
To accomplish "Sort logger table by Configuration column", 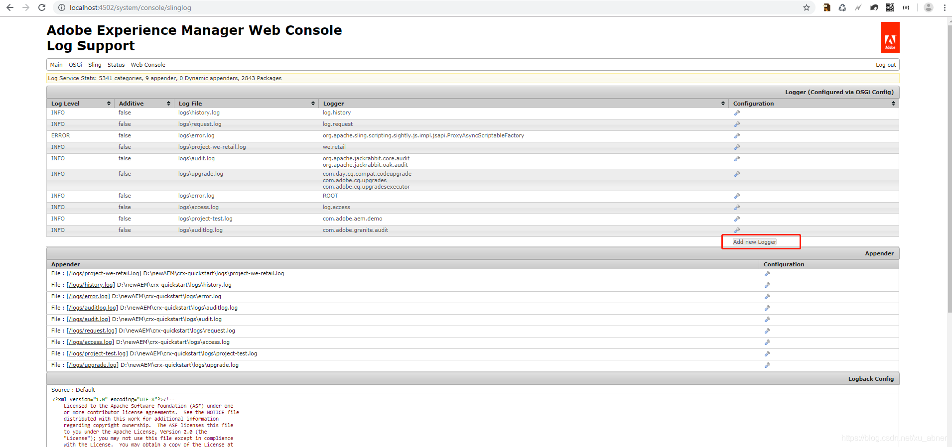I will [814, 104].
